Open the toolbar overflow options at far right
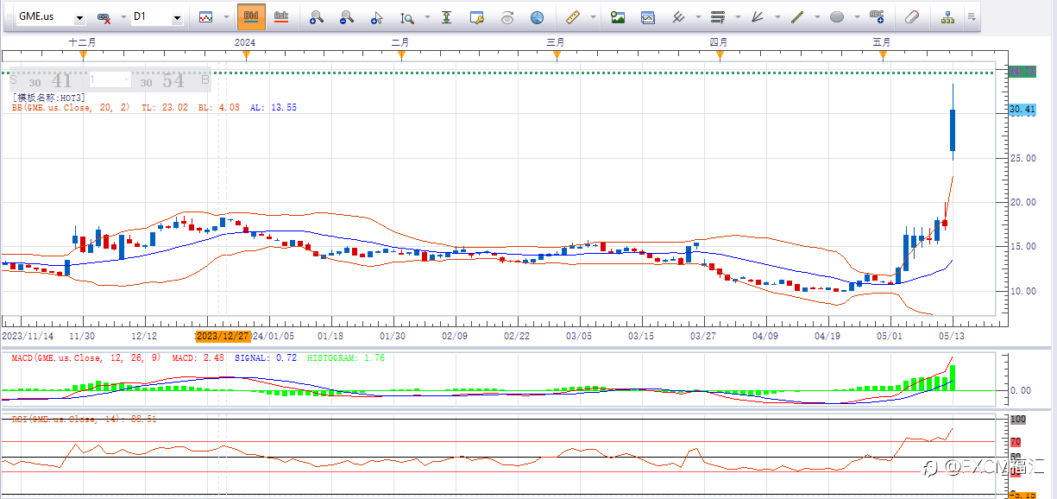 pyautogui.click(x=972, y=17)
